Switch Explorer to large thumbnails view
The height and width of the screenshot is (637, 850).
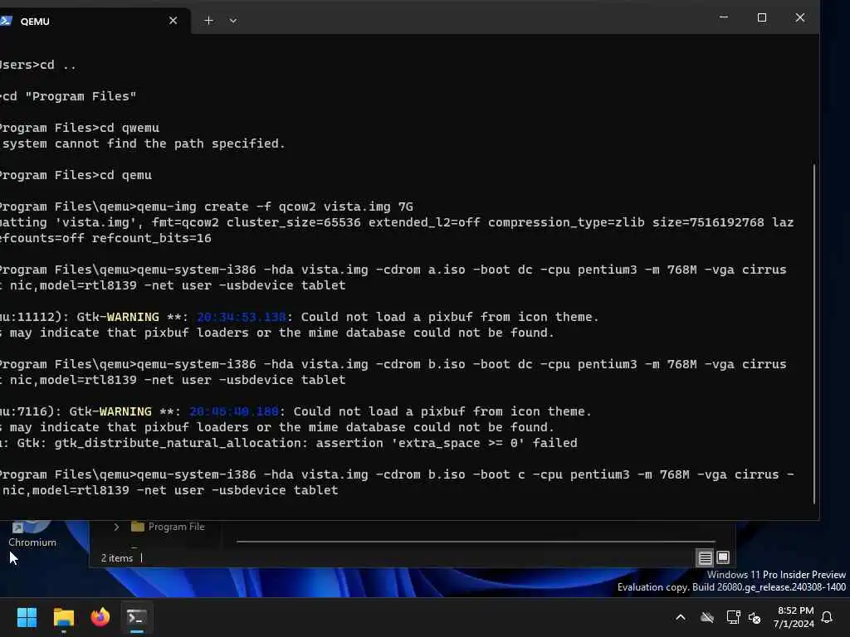723,557
